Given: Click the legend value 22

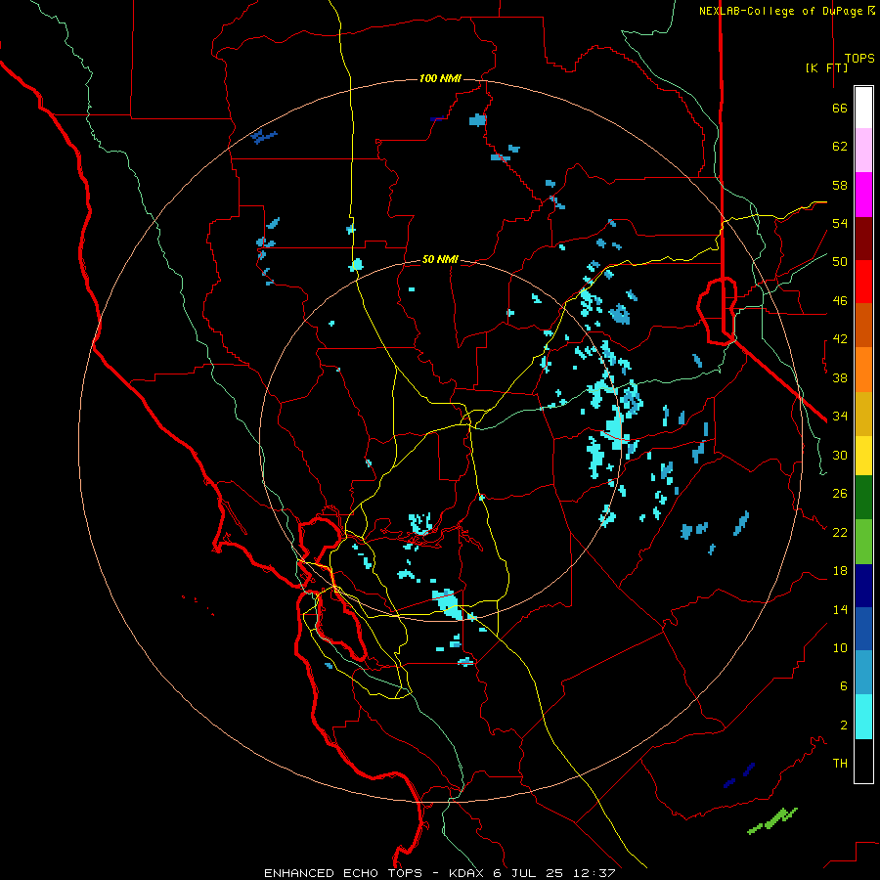Looking at the screenshot, I should [840, 532].
